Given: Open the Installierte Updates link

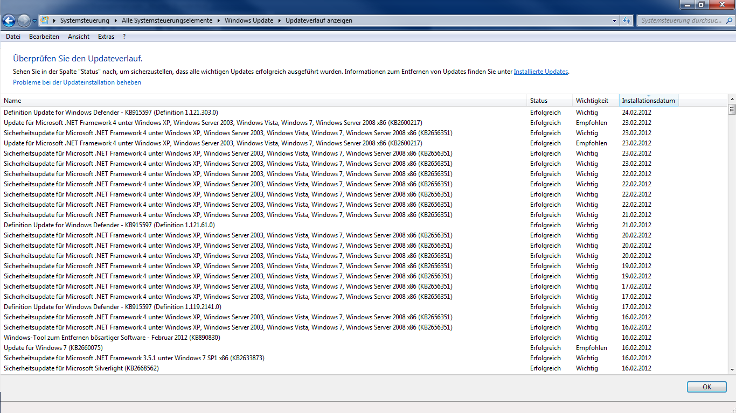Looking at the screenshot, I should (x=541, y=72).
